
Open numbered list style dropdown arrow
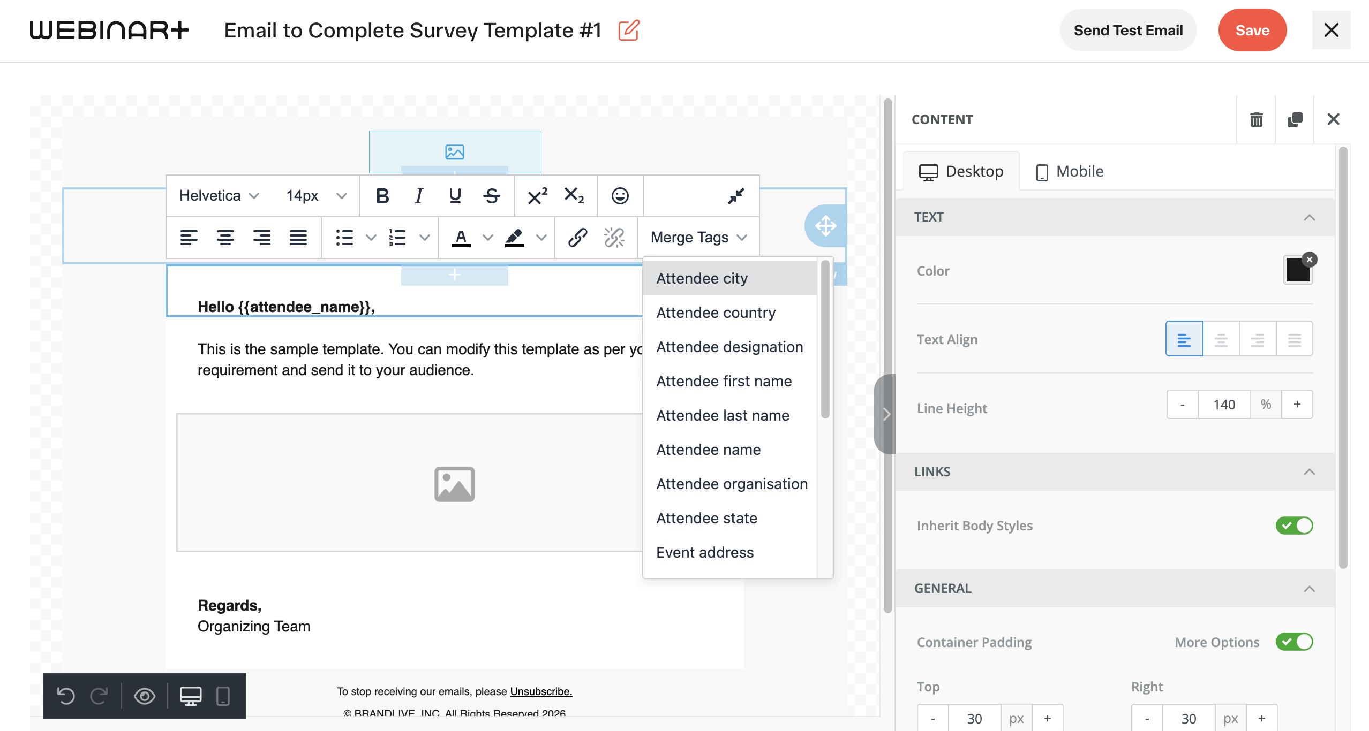point(424,238)
